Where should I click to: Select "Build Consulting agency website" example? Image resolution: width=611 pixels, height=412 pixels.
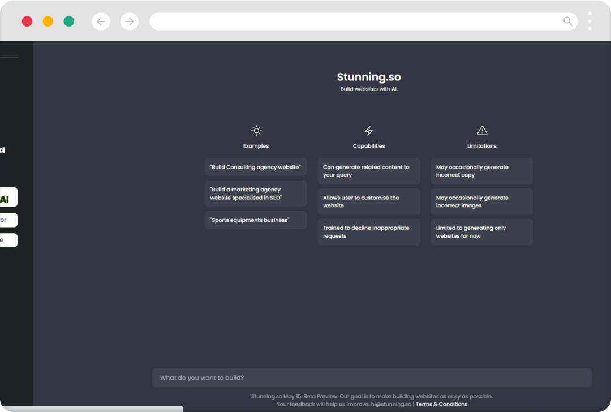pyautogui.click(x=256, y=167)
